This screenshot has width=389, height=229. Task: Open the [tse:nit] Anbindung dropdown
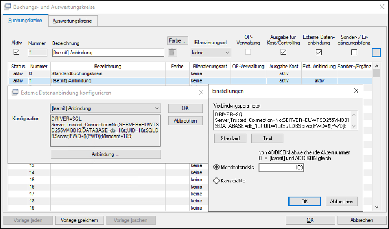pos(106,108)
